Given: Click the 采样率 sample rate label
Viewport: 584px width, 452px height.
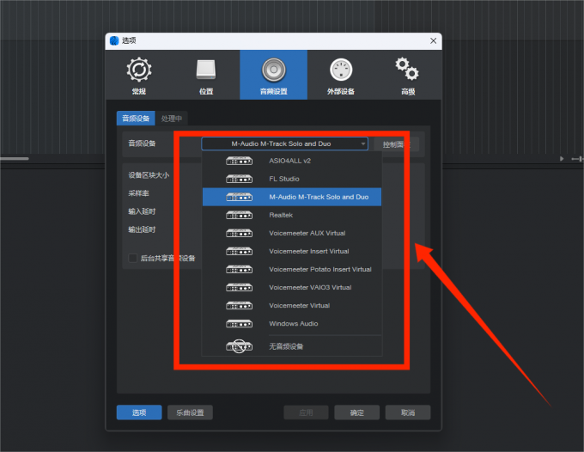Looking at the screenshot, I should [x=138, y=193].
